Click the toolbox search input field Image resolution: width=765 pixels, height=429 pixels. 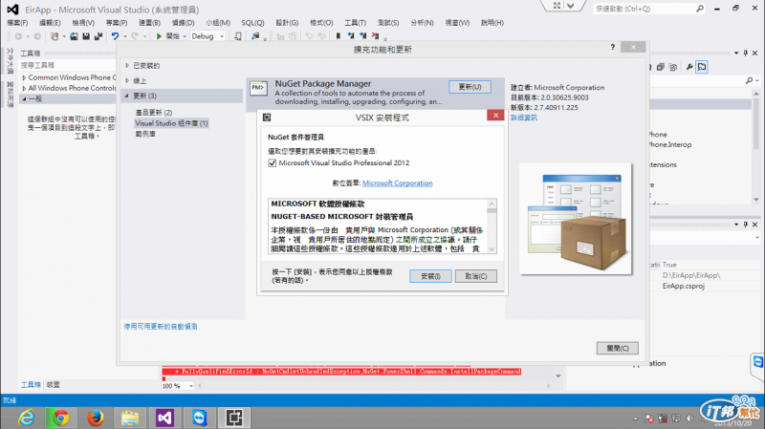pyautogui.click(x=67, y=65)
